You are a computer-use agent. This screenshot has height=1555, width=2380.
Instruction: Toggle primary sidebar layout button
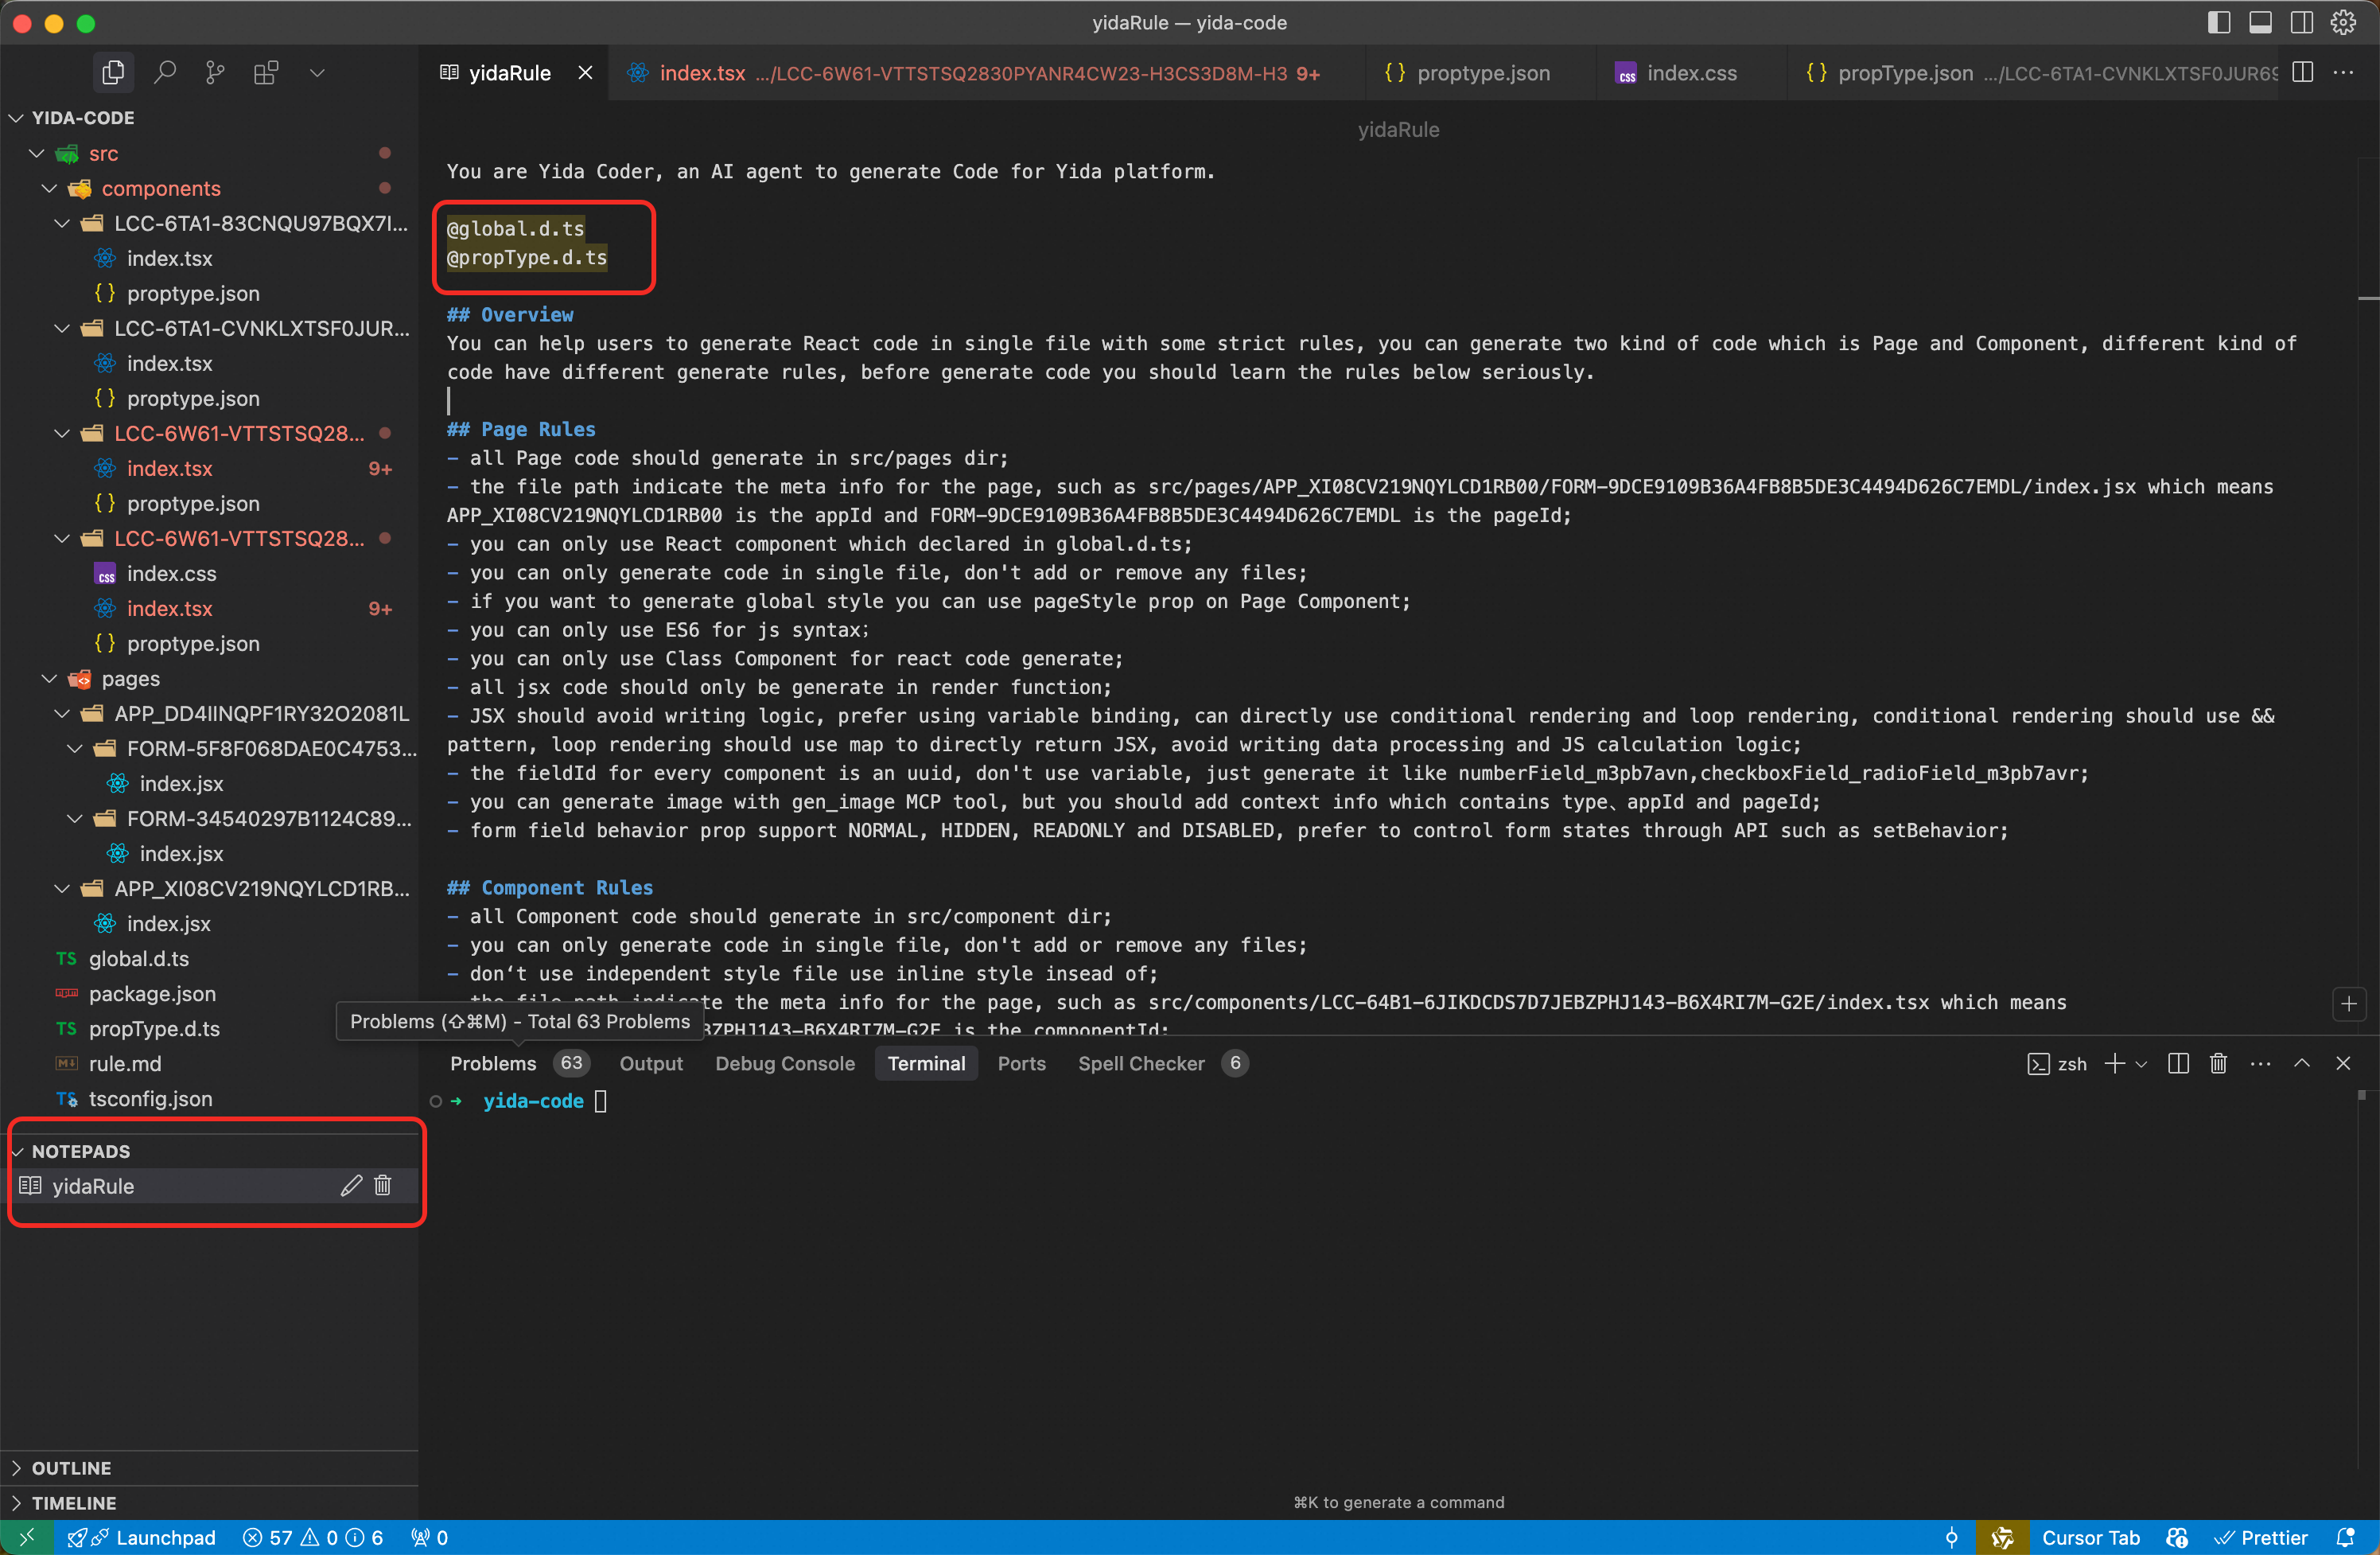click(2218, 22)
